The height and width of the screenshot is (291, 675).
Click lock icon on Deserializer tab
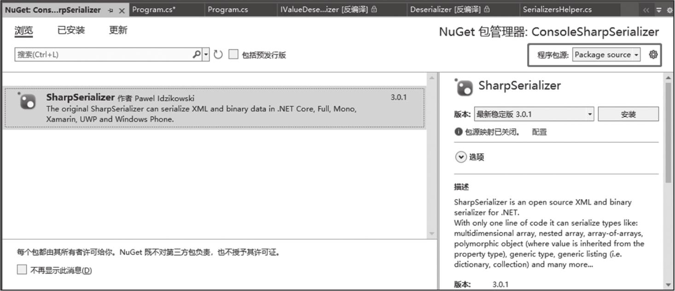click(487, 9)
